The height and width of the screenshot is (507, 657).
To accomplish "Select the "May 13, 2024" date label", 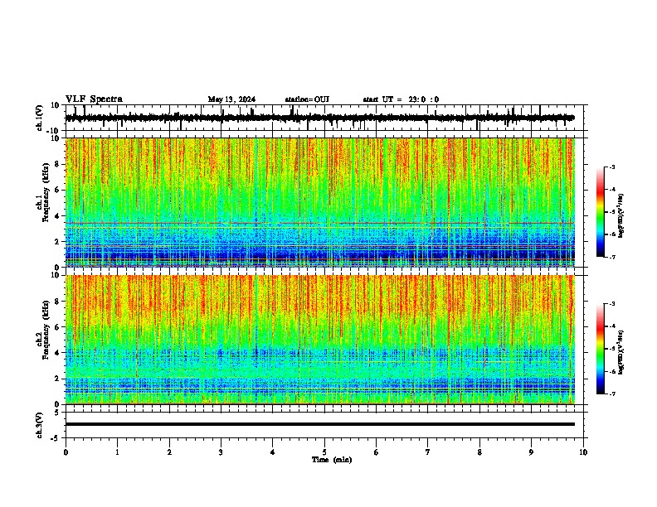I will (231, 99).
